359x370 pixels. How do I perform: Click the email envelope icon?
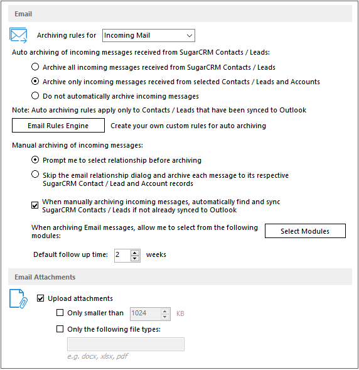[x=18, y=35]
